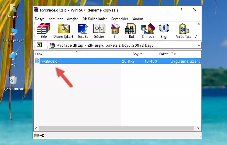
Task: Click the key password status bar icon
Action: (x=42, y=136)
